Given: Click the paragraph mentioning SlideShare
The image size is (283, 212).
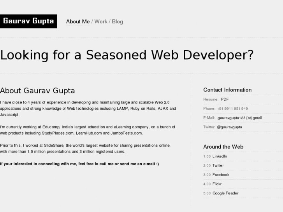Looking at the screenshot, I should point(86,148).
